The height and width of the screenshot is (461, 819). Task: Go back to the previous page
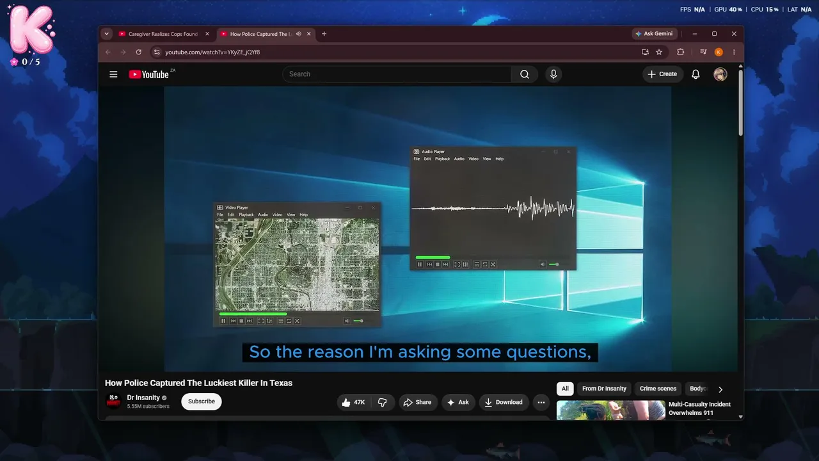tap(107, 52)
